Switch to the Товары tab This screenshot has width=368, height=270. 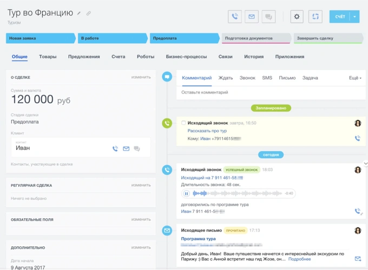48,57
